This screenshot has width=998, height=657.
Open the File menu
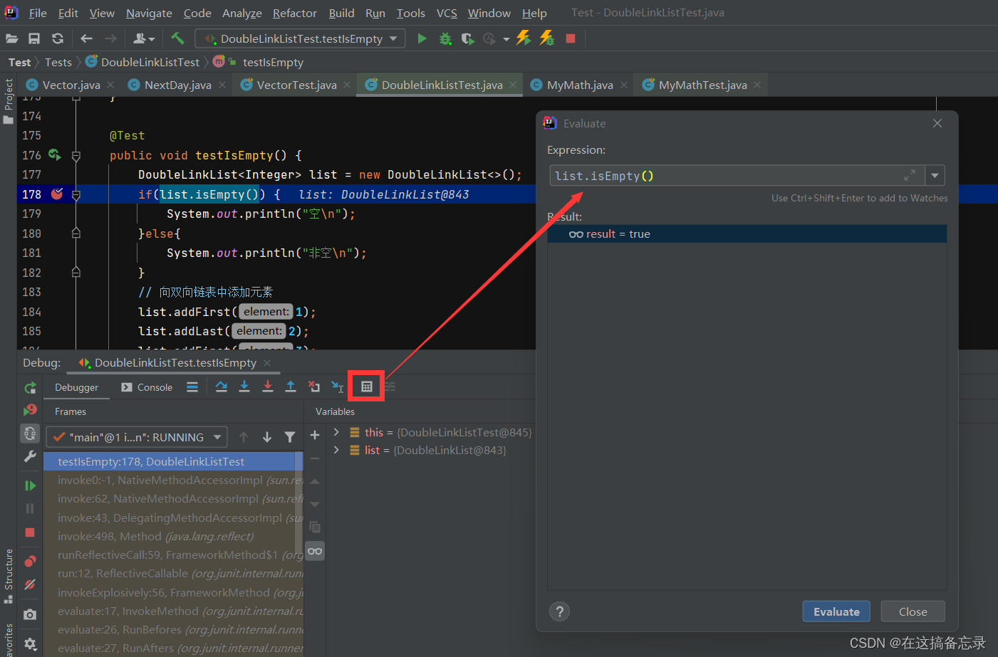click(38, 13)
